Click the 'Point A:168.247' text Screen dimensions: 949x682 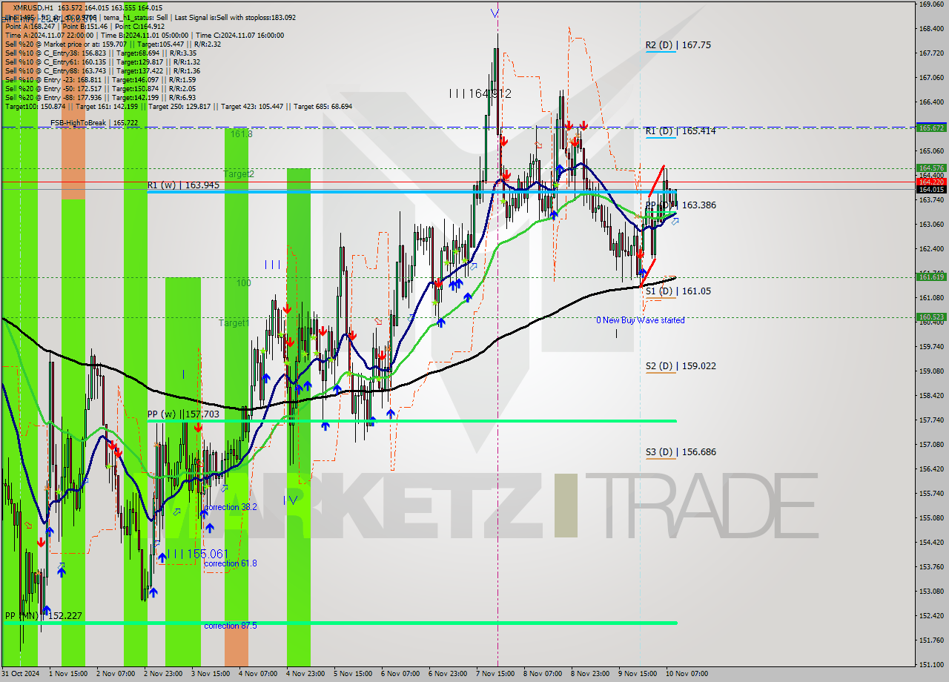[x=28, y=26]
